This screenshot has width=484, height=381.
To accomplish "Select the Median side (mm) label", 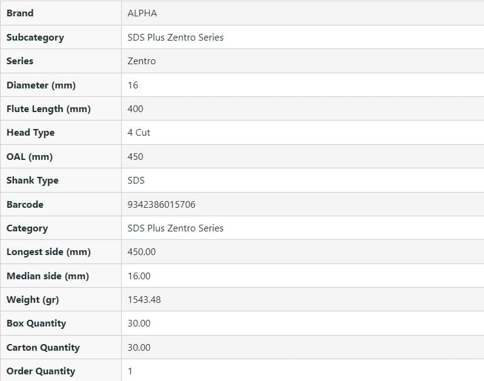I will coord(48,276).
